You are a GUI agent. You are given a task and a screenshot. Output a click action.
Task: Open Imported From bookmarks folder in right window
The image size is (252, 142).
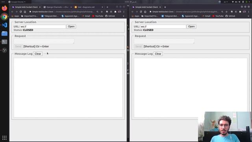click(x=150, y=16)
